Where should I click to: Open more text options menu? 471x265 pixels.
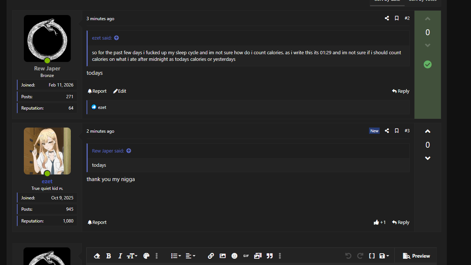[157, 256]
